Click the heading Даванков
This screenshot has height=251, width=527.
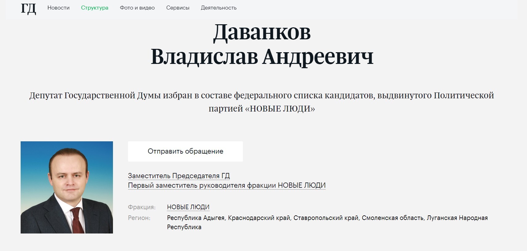point(262,32)
